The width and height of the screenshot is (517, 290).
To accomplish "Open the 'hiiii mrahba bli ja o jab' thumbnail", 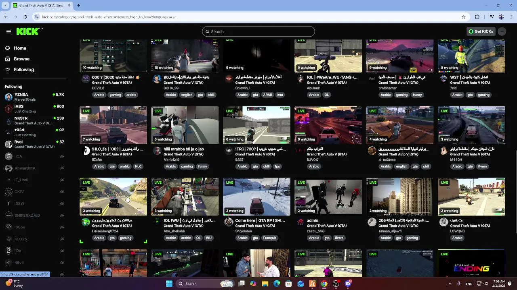I will pos(185,125).
